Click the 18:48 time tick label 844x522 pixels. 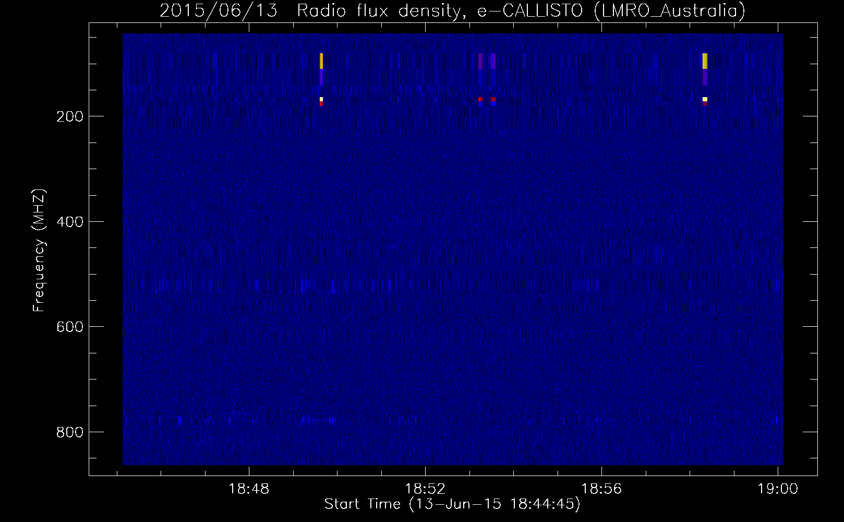[x=249, y=489]
